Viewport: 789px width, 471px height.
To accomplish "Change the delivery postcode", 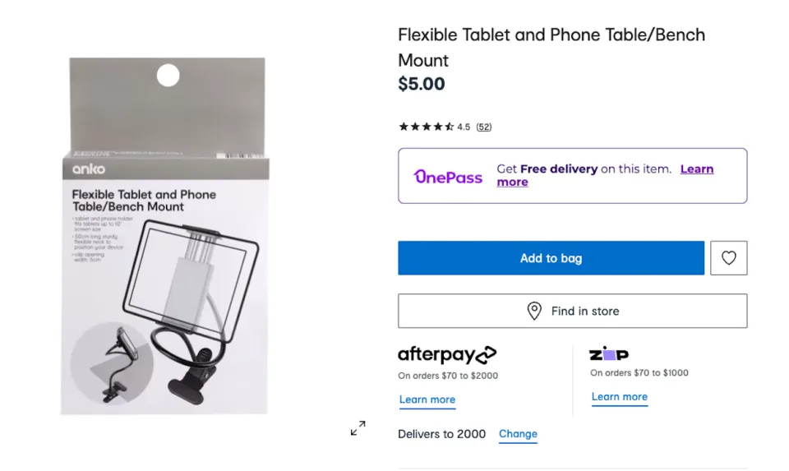I will tap(518, 434).
